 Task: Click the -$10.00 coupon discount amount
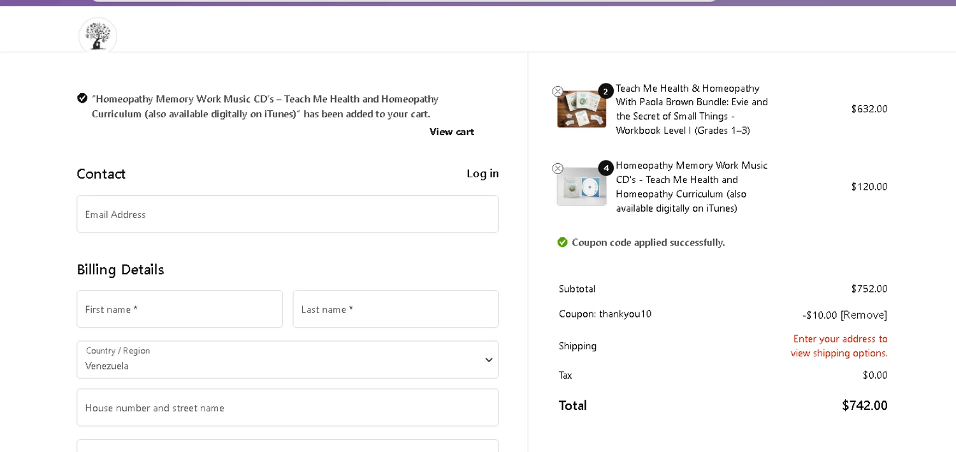coord(820,315)
